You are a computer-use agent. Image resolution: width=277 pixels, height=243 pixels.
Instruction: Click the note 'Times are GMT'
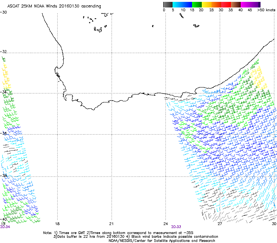pyautogui.click(x=71, y=233)
